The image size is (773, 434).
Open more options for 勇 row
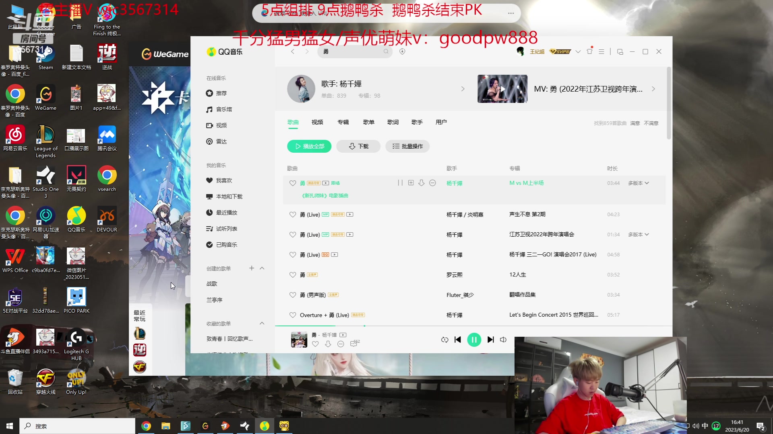(432, 183)
